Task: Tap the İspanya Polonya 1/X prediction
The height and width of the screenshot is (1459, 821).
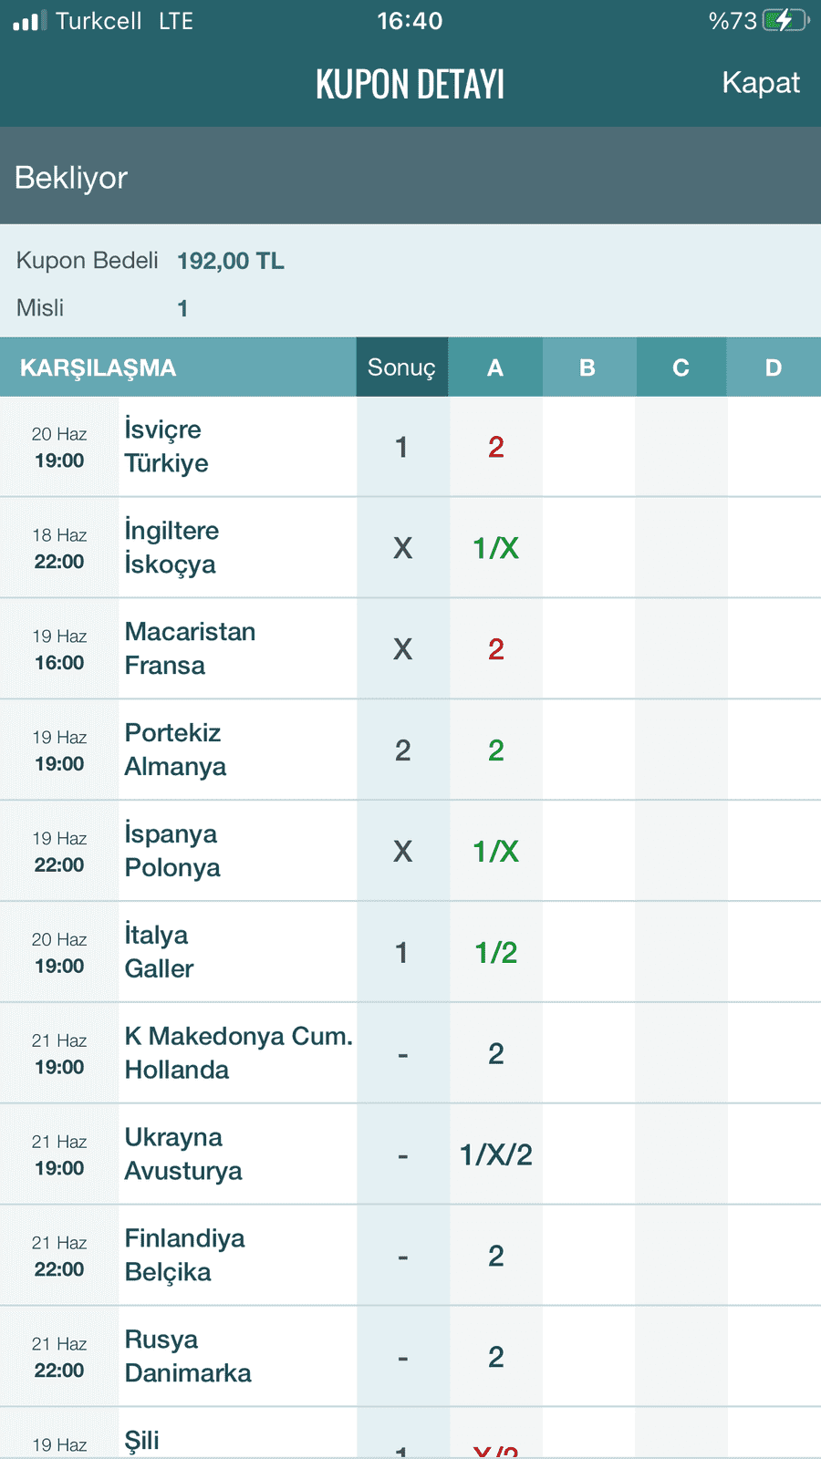Action: point(495,852)
